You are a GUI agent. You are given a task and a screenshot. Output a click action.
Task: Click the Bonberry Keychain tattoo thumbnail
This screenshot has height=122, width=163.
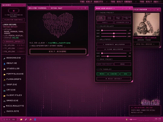146,24
